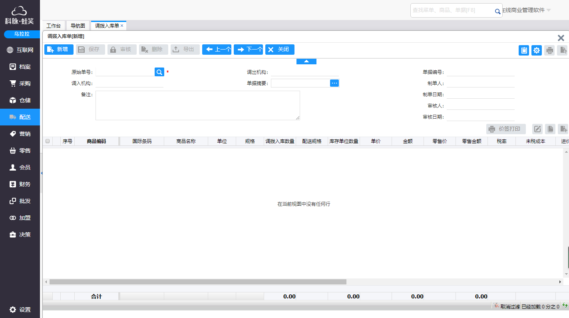Open the 批发 sidebar module
The image size is (569, 318).
(x=20, y=201)
